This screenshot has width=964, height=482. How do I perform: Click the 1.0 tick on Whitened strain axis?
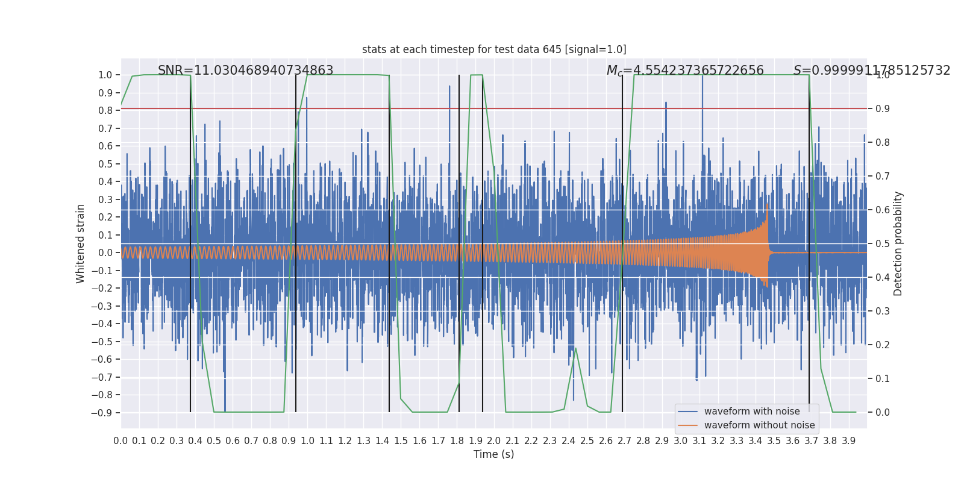pyautogui.click(x=105, y=75)
